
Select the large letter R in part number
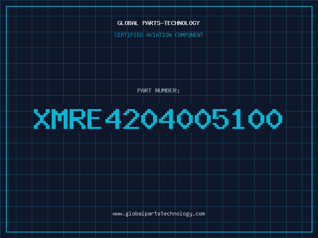coord(77,119)
